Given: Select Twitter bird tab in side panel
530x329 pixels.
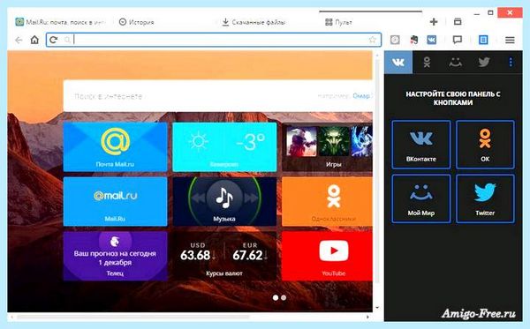Looking at the screenshot, I should (x=484, y=62).
